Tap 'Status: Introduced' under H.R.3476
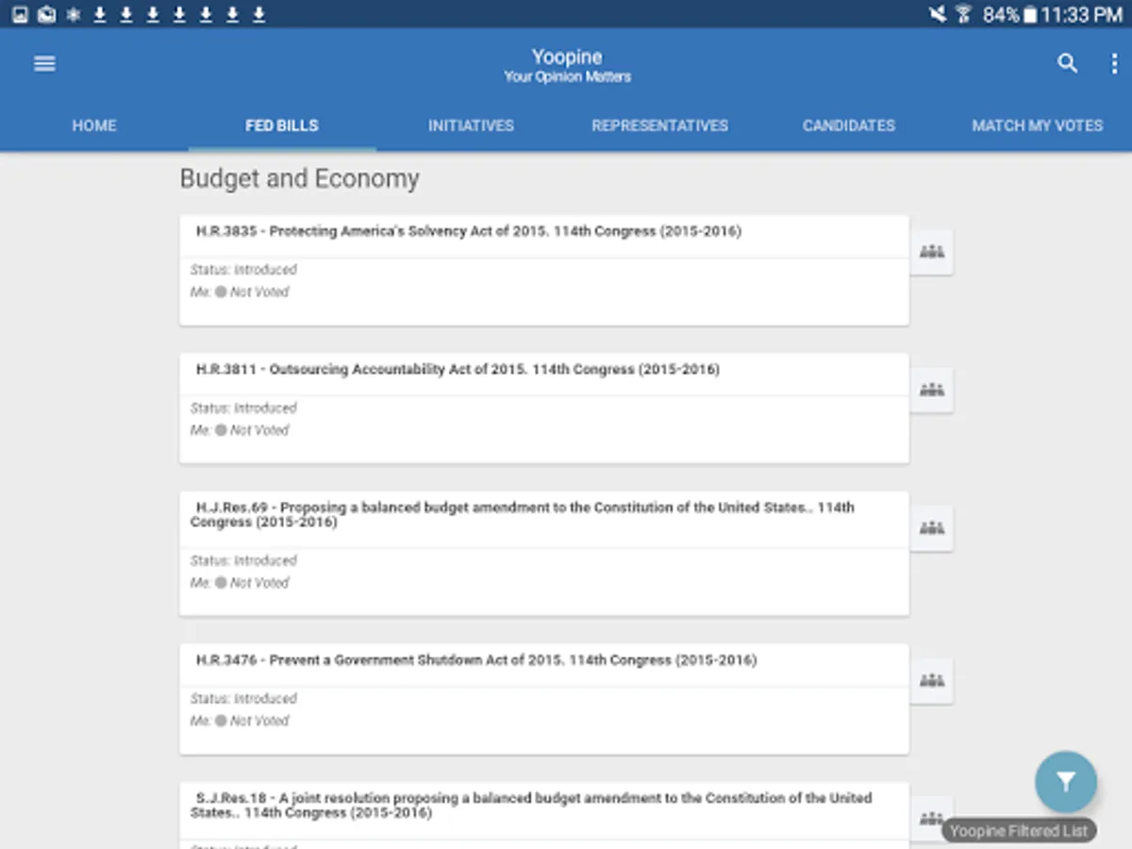Screen dimensions: 1132x849 click(x=243, y=699)
